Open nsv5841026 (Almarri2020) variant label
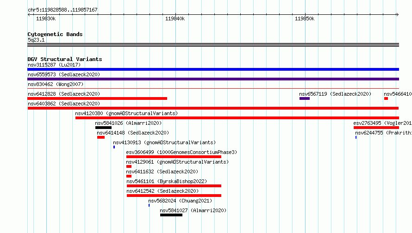The height and width of the screenshot is (233, 412). 128,123
